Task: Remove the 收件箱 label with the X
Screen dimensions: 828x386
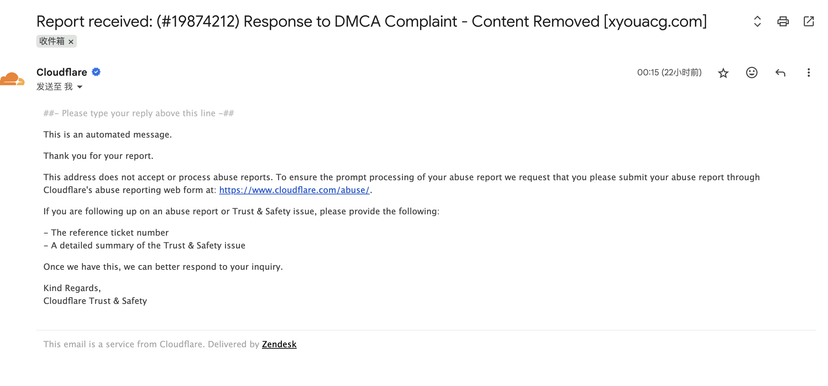Action: coord(71,42)
